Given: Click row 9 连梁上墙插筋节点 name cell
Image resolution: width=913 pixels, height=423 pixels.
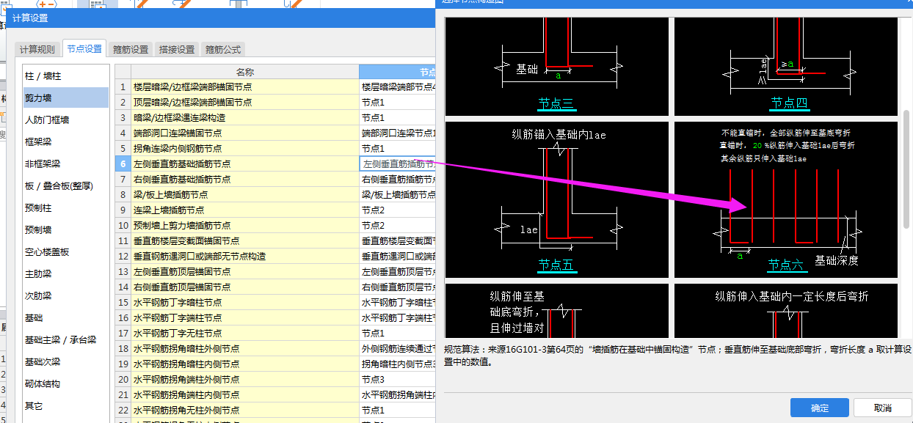Looking at the screenshot, I should [x=245, y=210].
